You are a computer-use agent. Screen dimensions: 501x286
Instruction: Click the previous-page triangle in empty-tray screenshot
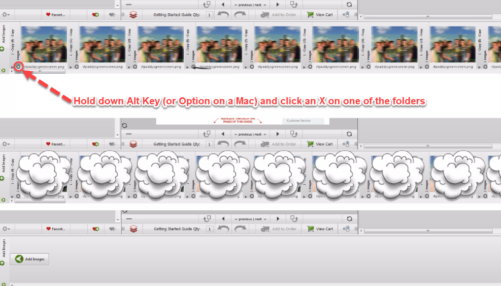pyautogui.click(x=223, y=219)
